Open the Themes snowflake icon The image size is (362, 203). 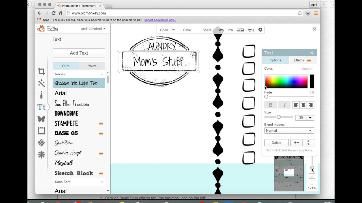pos(41,155)
